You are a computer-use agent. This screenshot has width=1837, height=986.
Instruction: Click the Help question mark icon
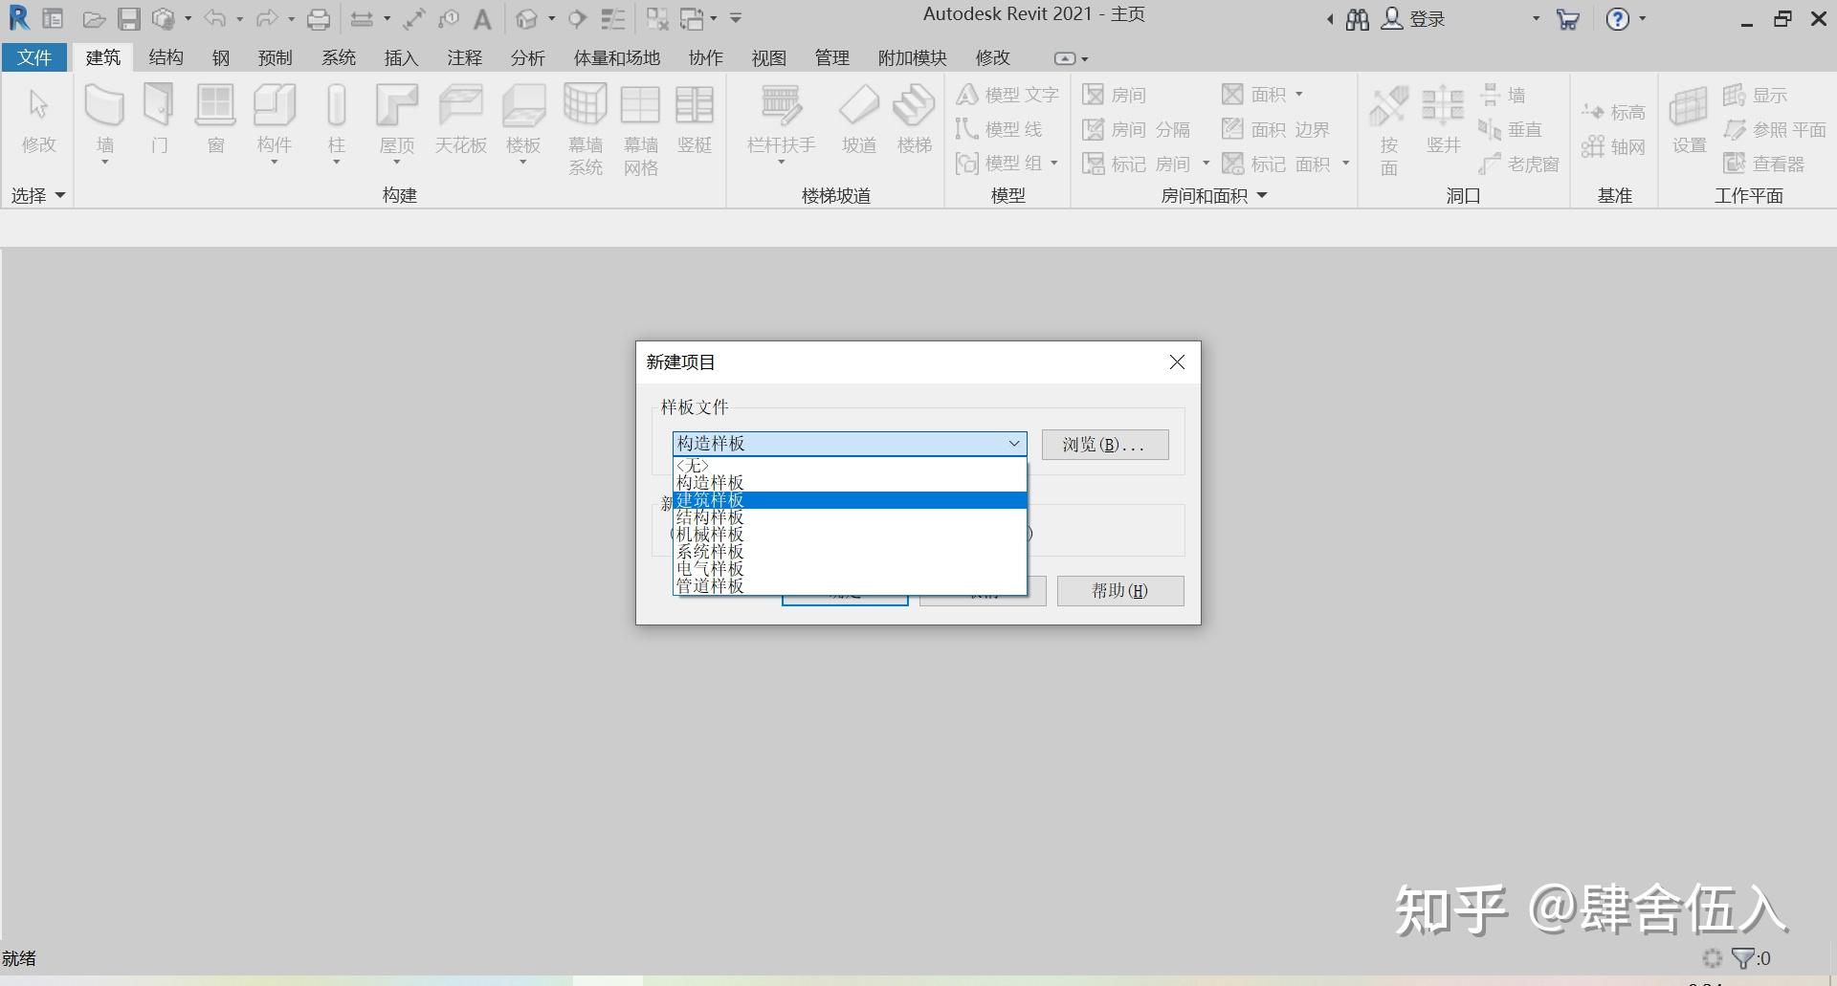pyautogui.click(x=1617, y=19)
